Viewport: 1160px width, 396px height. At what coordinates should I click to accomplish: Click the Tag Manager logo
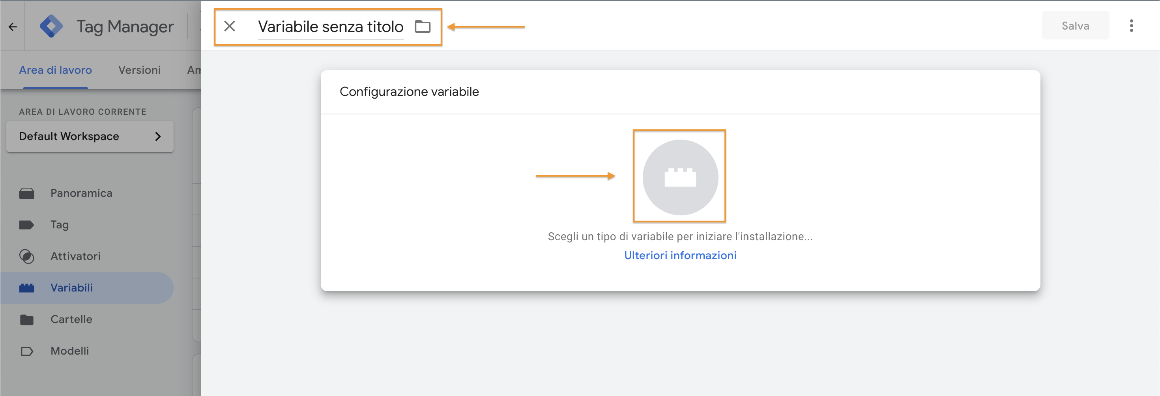[51, 26]
